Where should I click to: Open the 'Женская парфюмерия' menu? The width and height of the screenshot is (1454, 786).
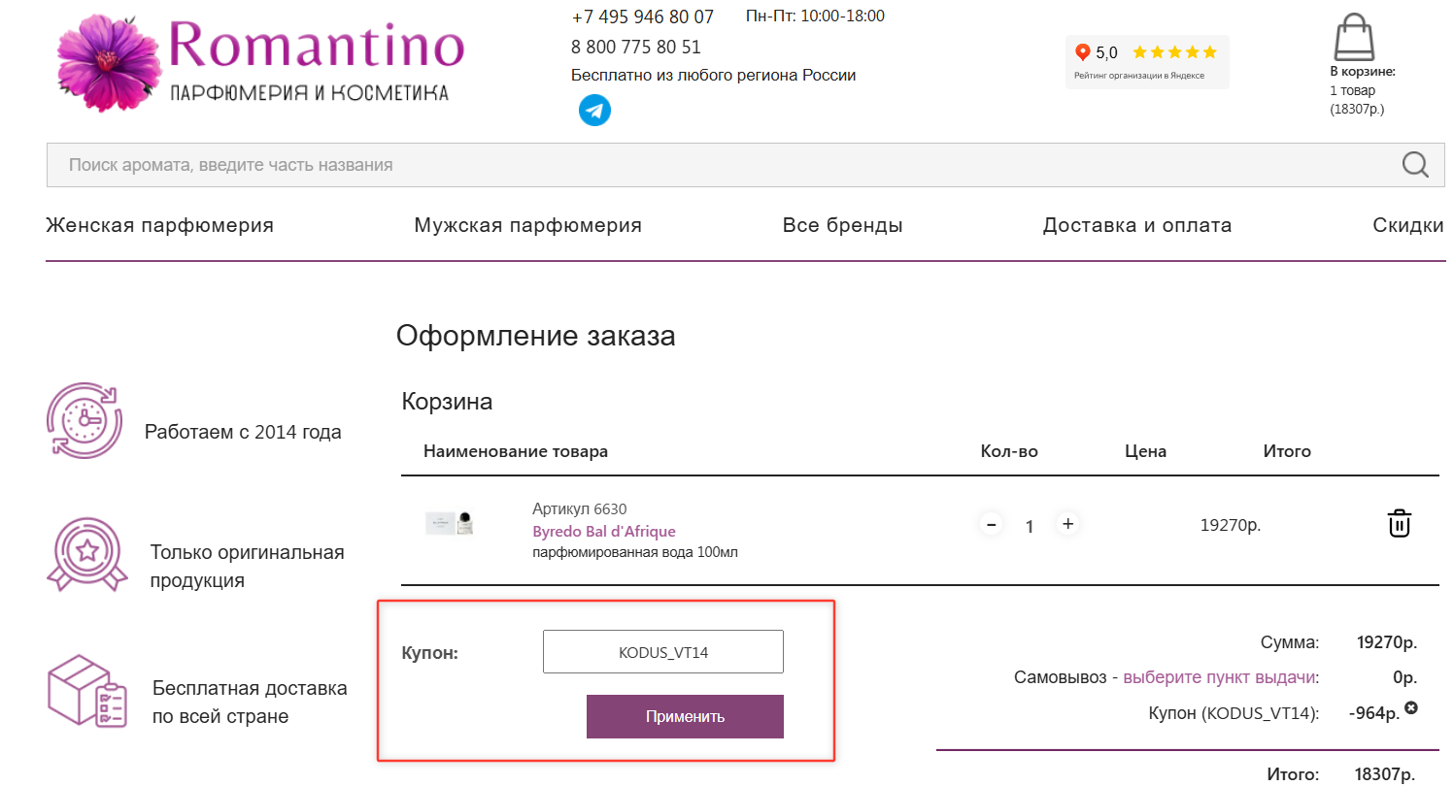159,224
